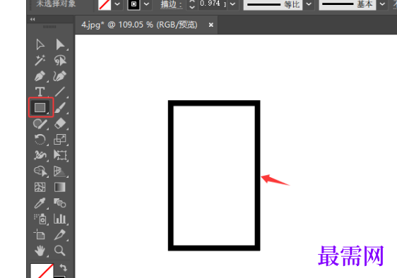397x278 pixels.
Task: Select the Magic Wand tool
Action: 40,60
